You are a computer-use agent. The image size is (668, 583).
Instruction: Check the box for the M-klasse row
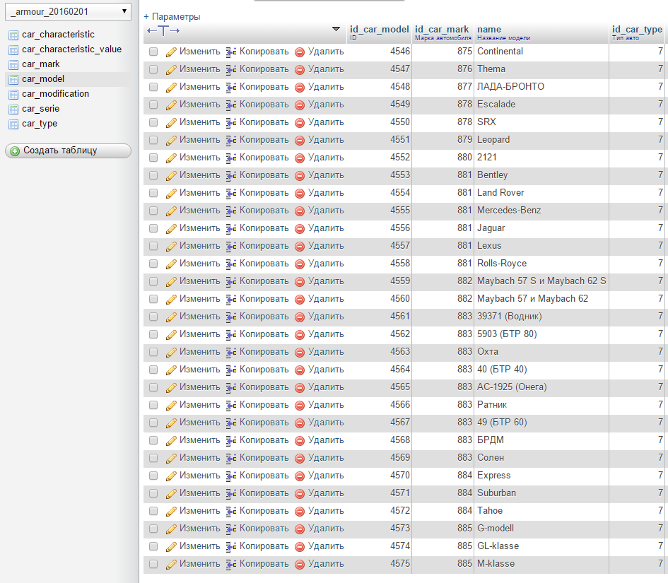153,564
